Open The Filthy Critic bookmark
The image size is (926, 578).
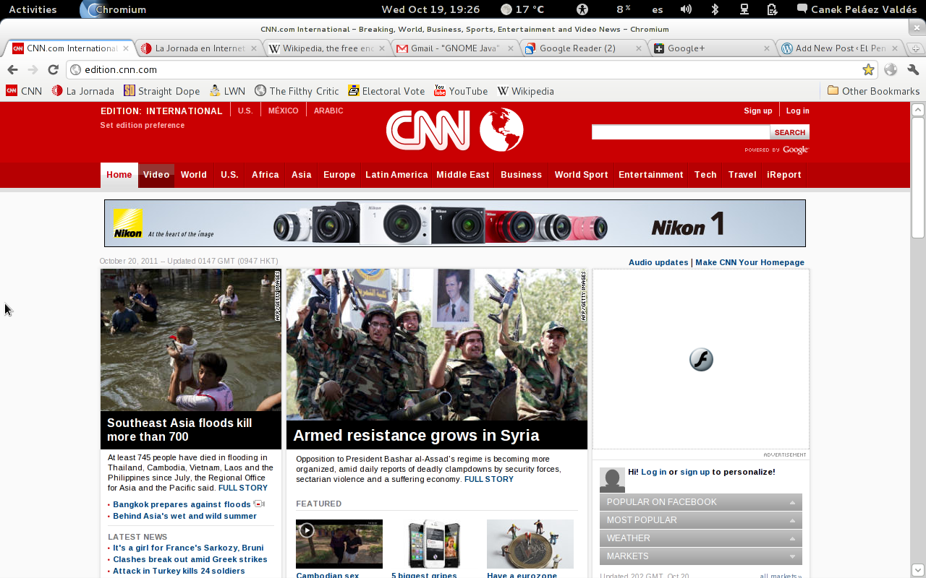297,91
